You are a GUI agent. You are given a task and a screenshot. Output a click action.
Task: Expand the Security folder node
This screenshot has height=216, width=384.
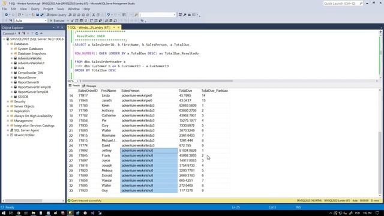(8, 101)
